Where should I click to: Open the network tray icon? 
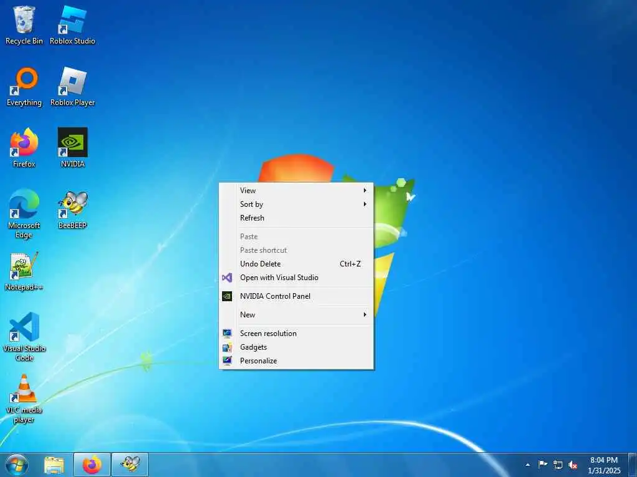pyautogui.click(x=558, y=465)
